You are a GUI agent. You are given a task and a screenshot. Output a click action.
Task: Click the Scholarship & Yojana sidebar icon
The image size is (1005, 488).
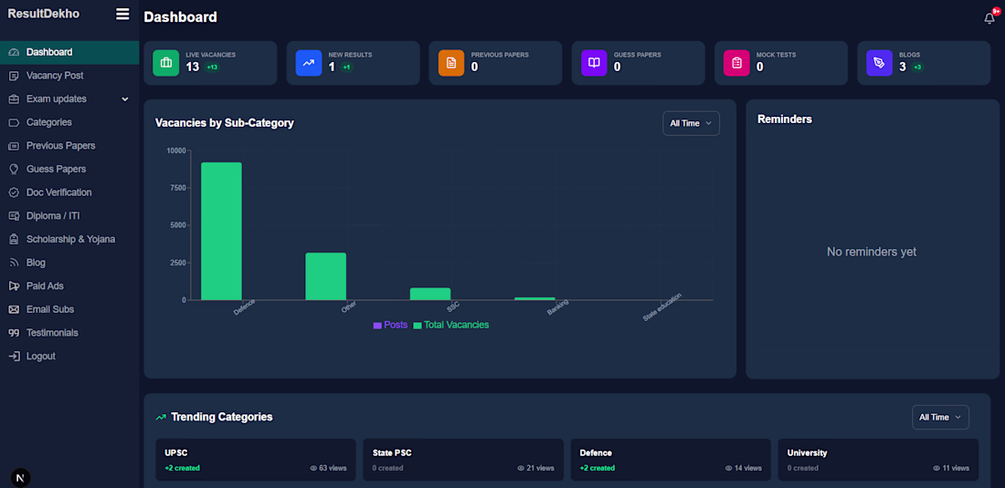pyautogui.click(x=14, y=239)
